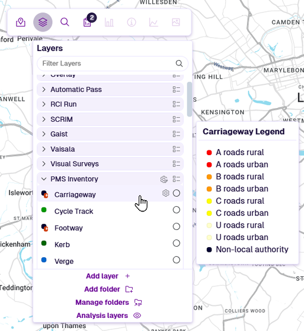
Task: Enable the Carriageway layer radio button
Action: tap(177, 193)
